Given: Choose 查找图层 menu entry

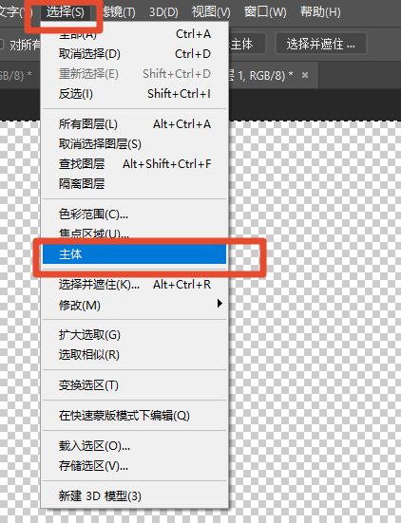Looking at the screenshot, I should 135,164.
